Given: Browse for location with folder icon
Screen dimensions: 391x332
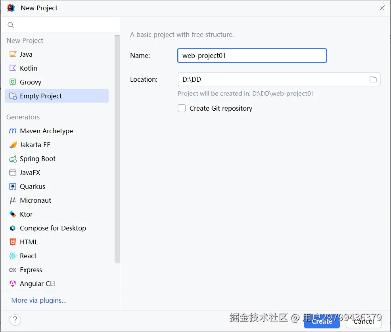Looking at the screenshot, I should tap(373, 79).
